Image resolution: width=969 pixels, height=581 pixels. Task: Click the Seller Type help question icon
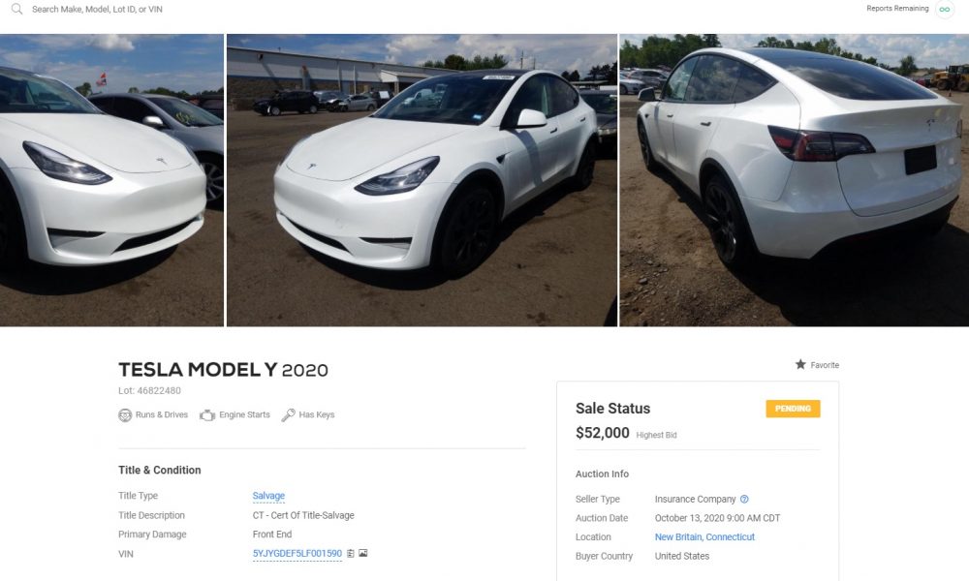[744, 499]
